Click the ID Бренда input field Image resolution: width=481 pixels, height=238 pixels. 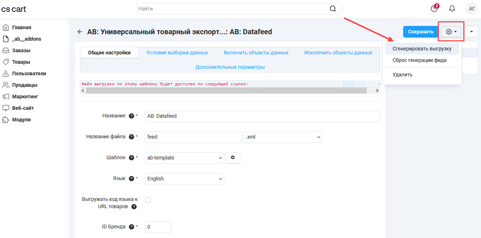(158, 227)
